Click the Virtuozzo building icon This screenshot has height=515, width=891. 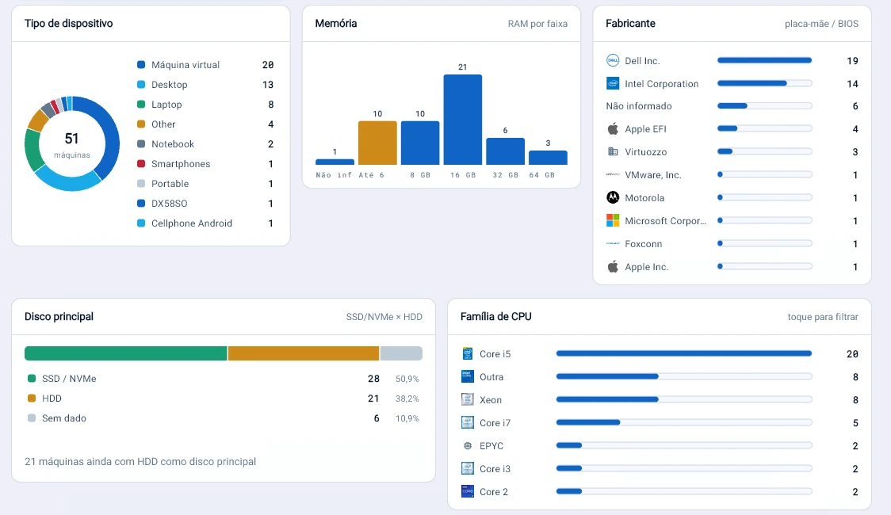click(613, 151)
